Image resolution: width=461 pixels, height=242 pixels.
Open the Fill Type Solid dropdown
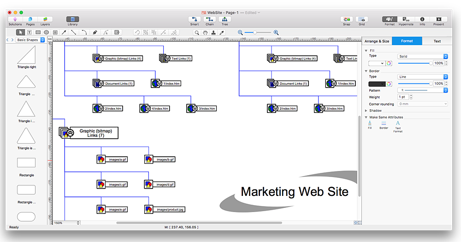coord(422,56)
